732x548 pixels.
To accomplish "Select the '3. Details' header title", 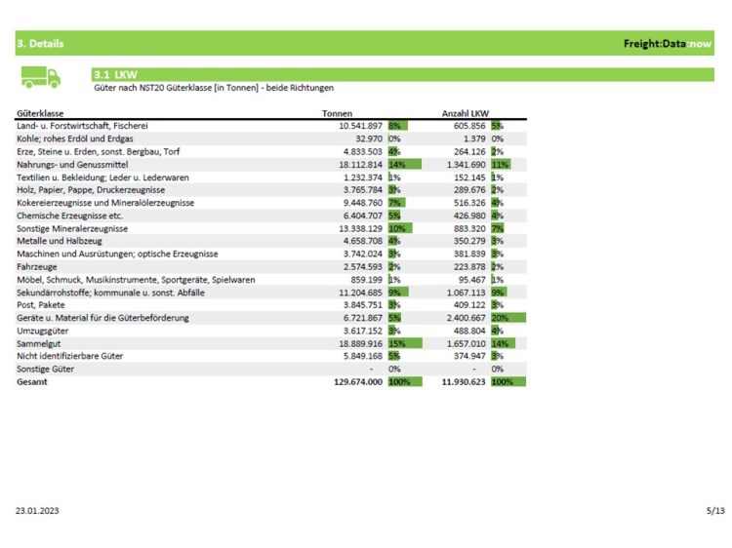I will [40, 44].
